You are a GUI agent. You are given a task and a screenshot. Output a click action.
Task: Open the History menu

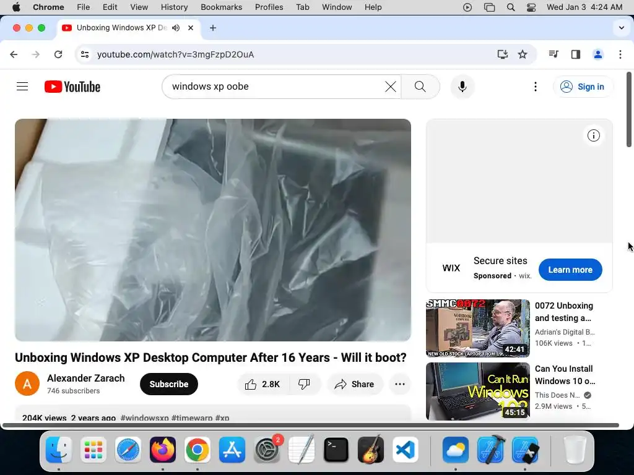pyautogui.click(x=174, y=7)
